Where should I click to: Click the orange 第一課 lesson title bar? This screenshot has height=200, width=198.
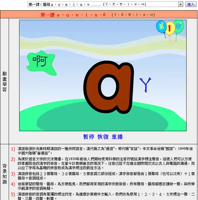[x=99, y=15]
